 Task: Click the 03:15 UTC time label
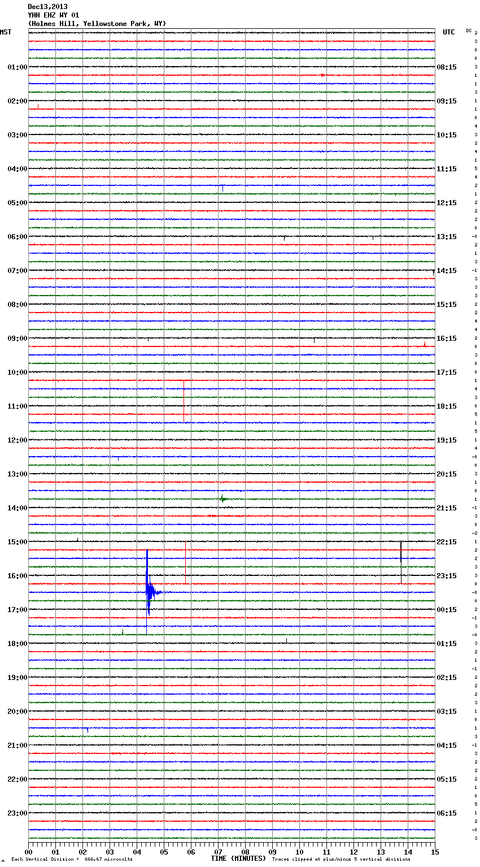[447, 712]
